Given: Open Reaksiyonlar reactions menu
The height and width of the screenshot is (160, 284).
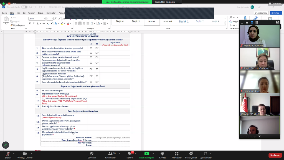Looking at the screenshot, I should click(x=191, y=154).
